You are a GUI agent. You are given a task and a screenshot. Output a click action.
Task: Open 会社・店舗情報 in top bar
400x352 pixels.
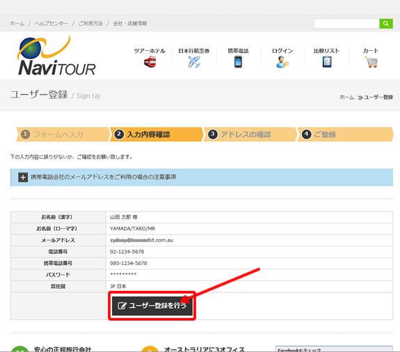click(x=130, y=24)
